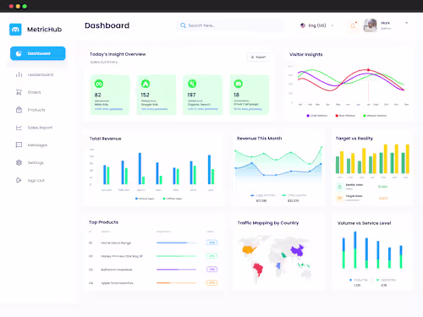Open Sales Report via the chart icon
423x317 pixels.
[x=19, y=128]
